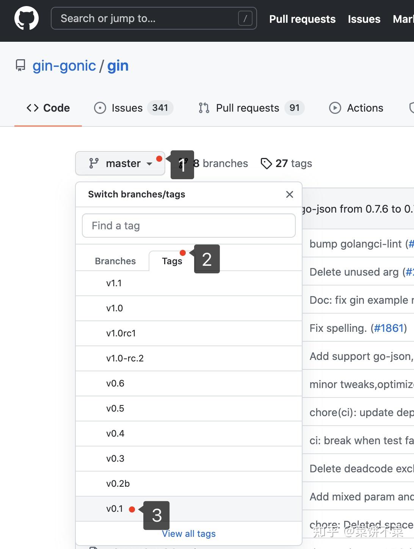The width and height of the screenshot is (414, 549).
Task: Click the Code tab brackets icon
Action: [33, 108]
